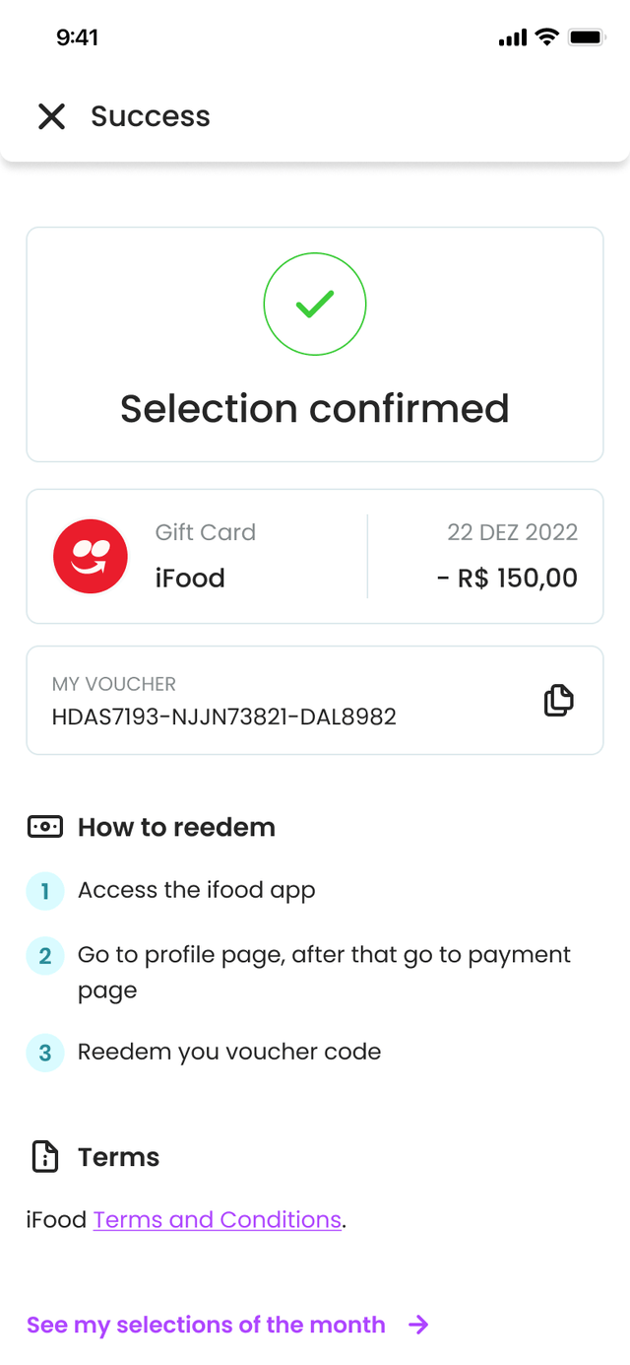630x1365 pixels.
Task: Tap the Wi-Fi icon in status bar
Action: 545,37
